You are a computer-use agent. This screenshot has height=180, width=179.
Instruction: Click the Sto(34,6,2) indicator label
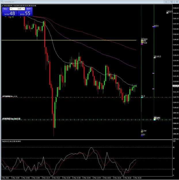[11, 141]
